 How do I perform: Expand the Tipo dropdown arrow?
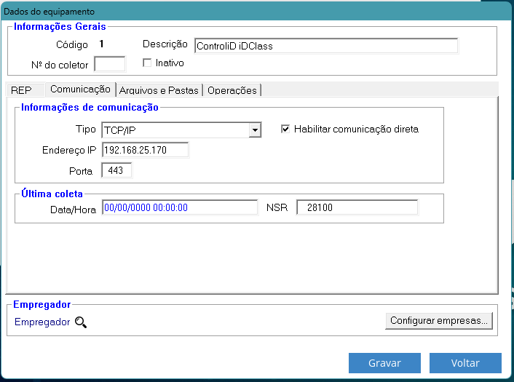click(x=254, y=130)
